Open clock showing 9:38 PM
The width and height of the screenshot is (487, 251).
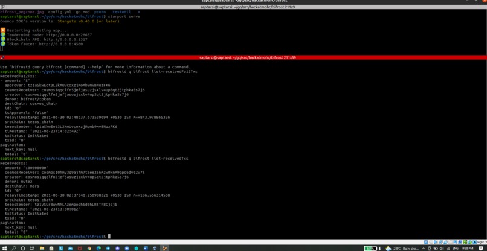468,249
